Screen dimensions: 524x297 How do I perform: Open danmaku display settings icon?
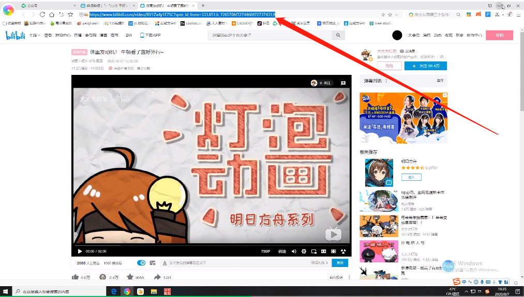click(x=153, y=263)
